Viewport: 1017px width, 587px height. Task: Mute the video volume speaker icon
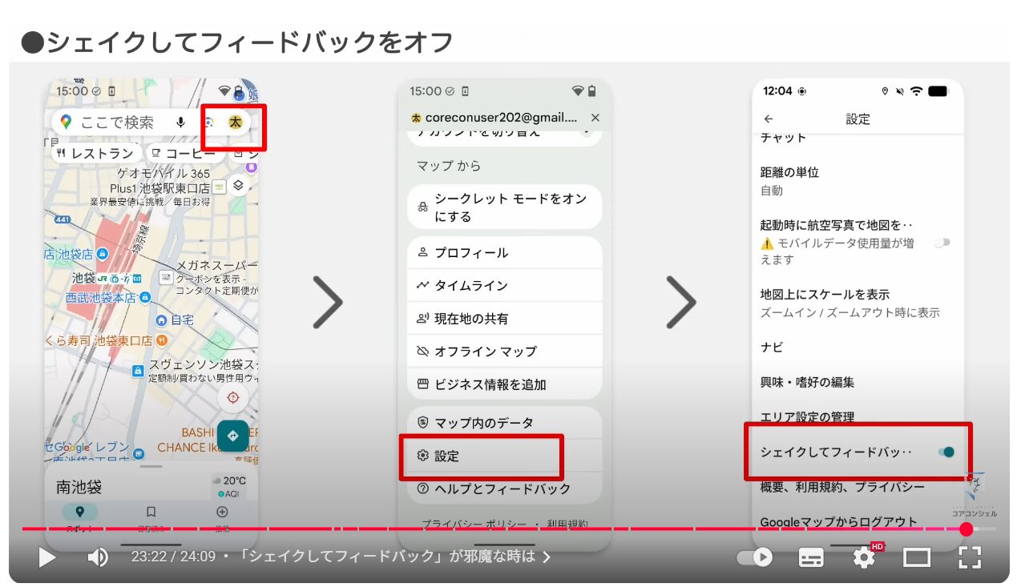(98, 557)
